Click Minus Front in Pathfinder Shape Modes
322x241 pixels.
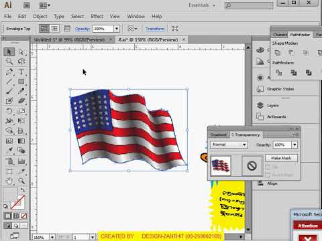click(x=291, y=53)
